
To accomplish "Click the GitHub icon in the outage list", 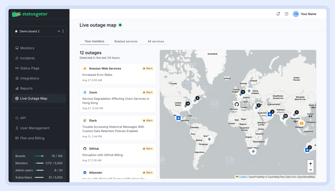I will pos(85,149).
